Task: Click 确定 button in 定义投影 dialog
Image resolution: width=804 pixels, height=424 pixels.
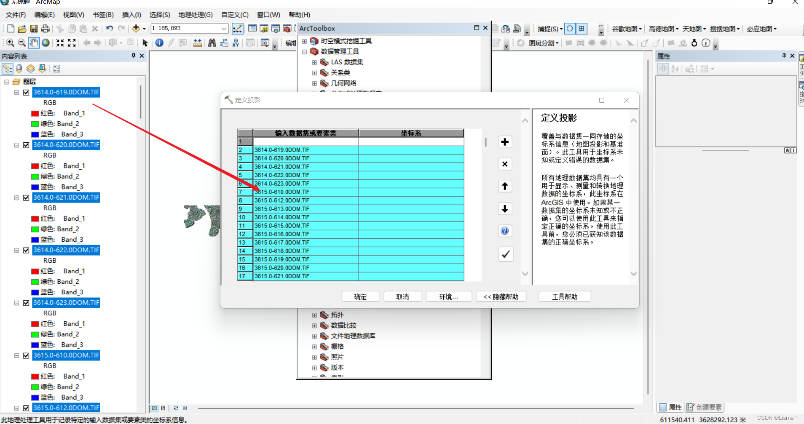Action: (360, 296)
